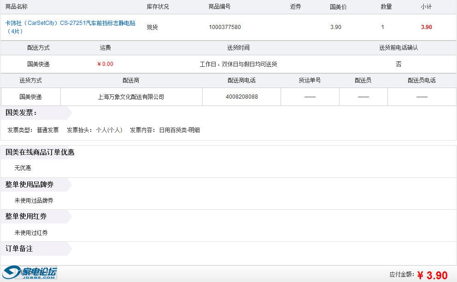Click the carrier phone 4008208088
This screenshot has height=282, width=457.
click(x=242, y=96)
